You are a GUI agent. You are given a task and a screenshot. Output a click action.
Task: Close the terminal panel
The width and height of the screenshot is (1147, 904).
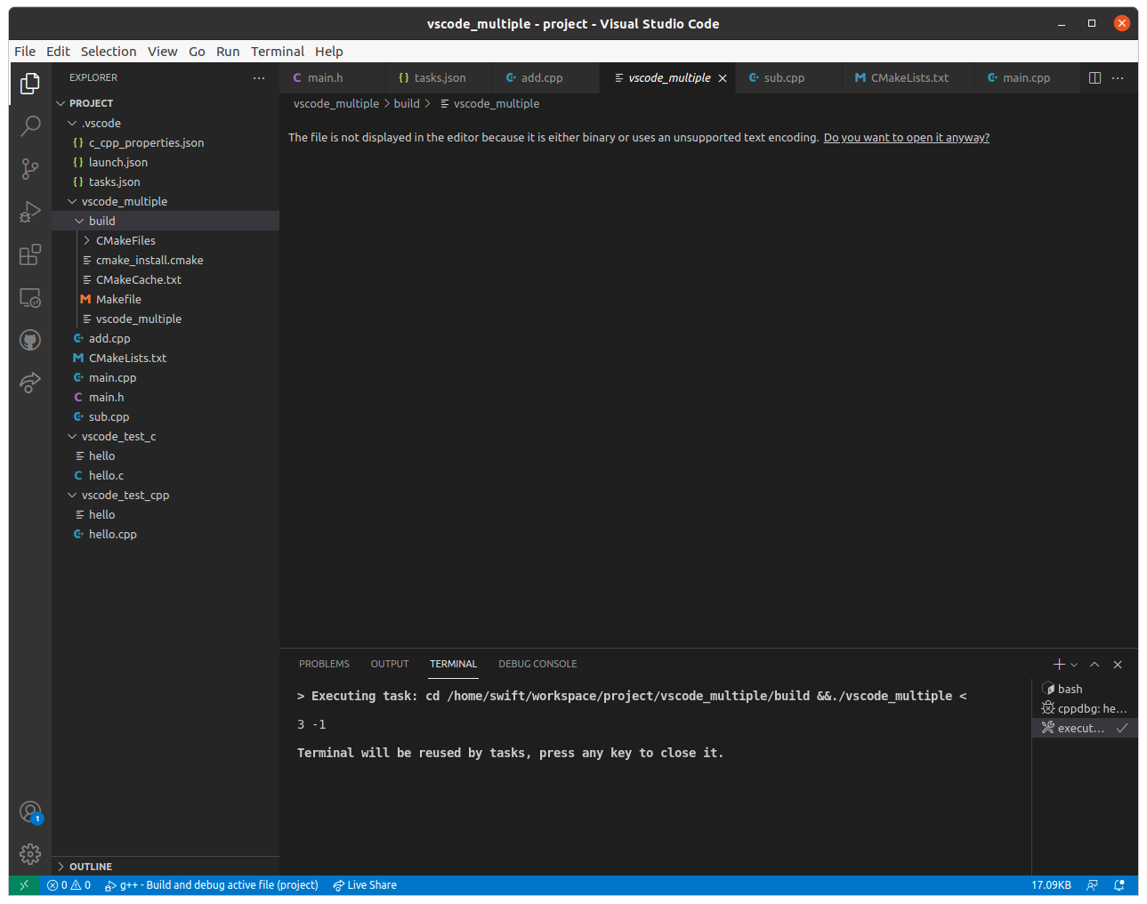(x=1118, y=665)
